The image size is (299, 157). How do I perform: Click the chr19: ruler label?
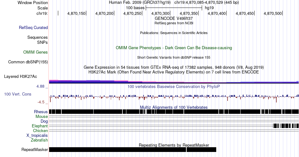42,13
